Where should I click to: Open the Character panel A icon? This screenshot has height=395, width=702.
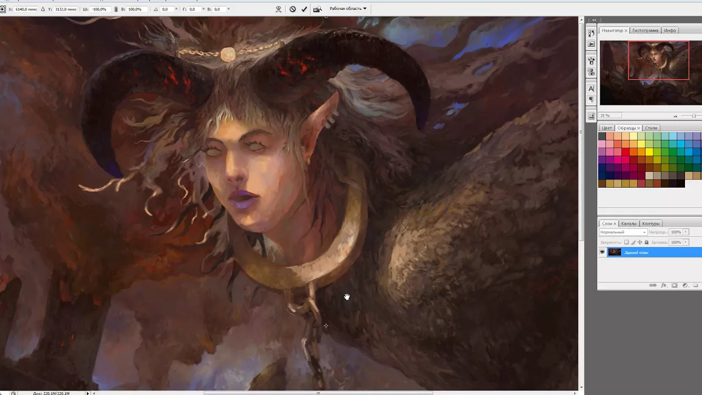click(x=591, y=88)
